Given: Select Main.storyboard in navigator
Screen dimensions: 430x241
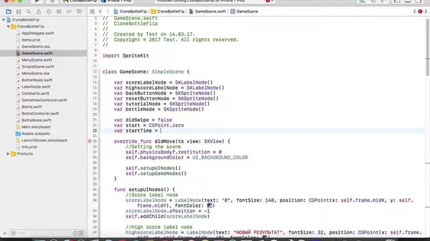Looking at the screenshot, I should [36, 127].
